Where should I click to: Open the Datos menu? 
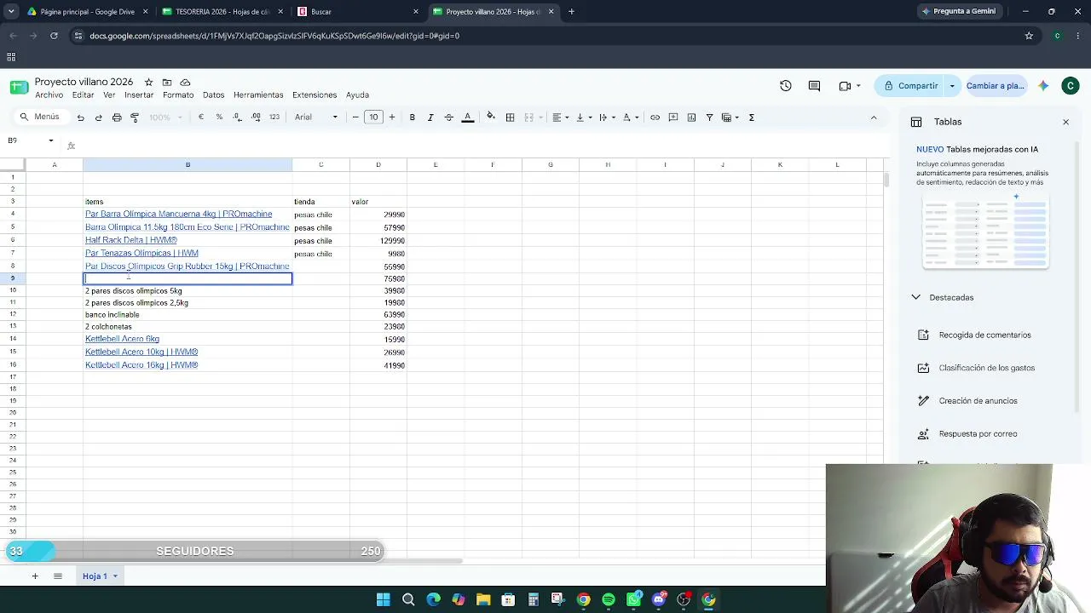point(213,95)
